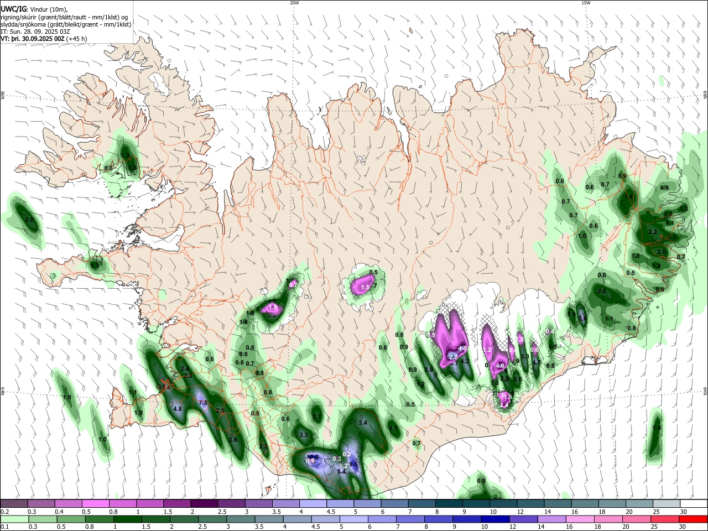Click the white 30 swatch in upper legend row
Viewport: 708px width, 531px height.
(x=694, y=503)
